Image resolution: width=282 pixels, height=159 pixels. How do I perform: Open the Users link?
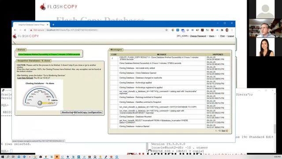click(x=211, y=36)
